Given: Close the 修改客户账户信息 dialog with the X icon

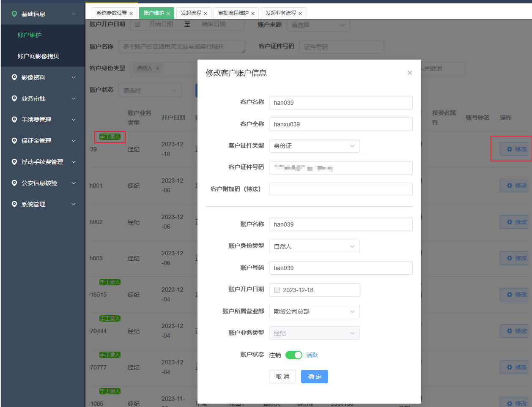Looking at the screenshot, I should (x=409, y=73).
